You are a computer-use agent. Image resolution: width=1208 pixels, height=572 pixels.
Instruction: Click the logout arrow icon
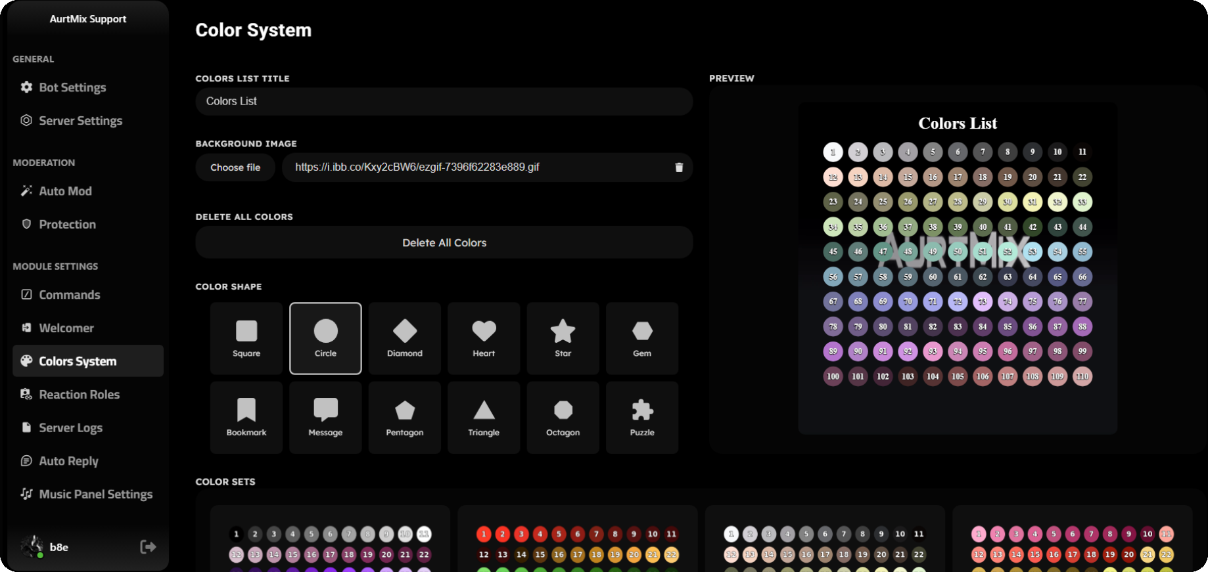click(x=148, y=546)
